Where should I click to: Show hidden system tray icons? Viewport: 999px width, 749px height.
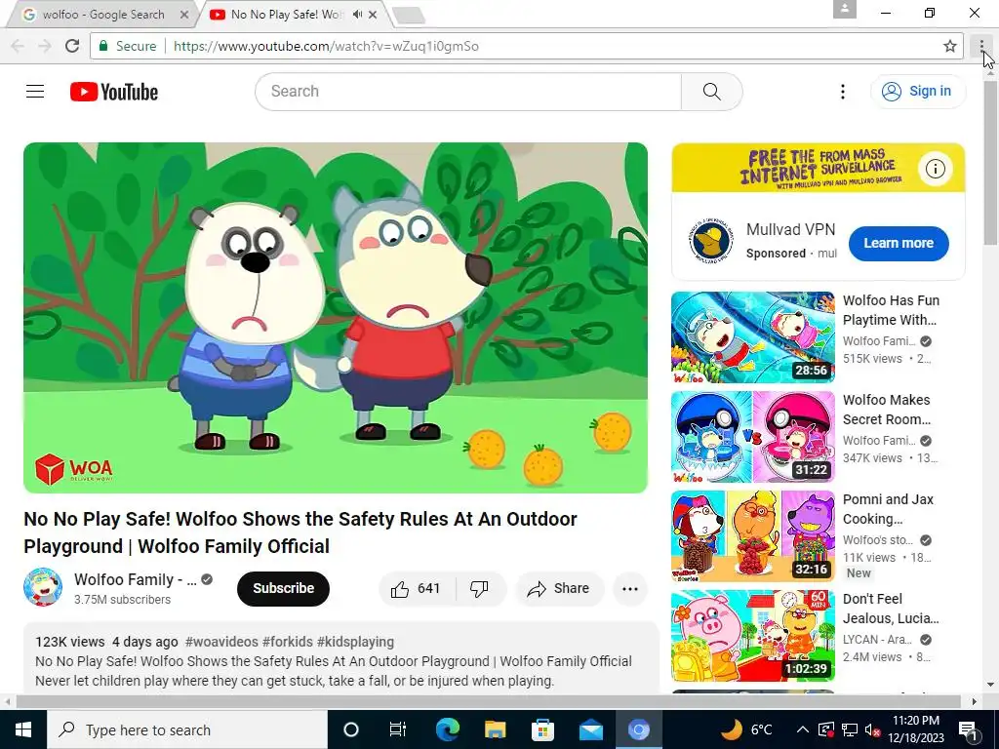(x=802, y=729)
